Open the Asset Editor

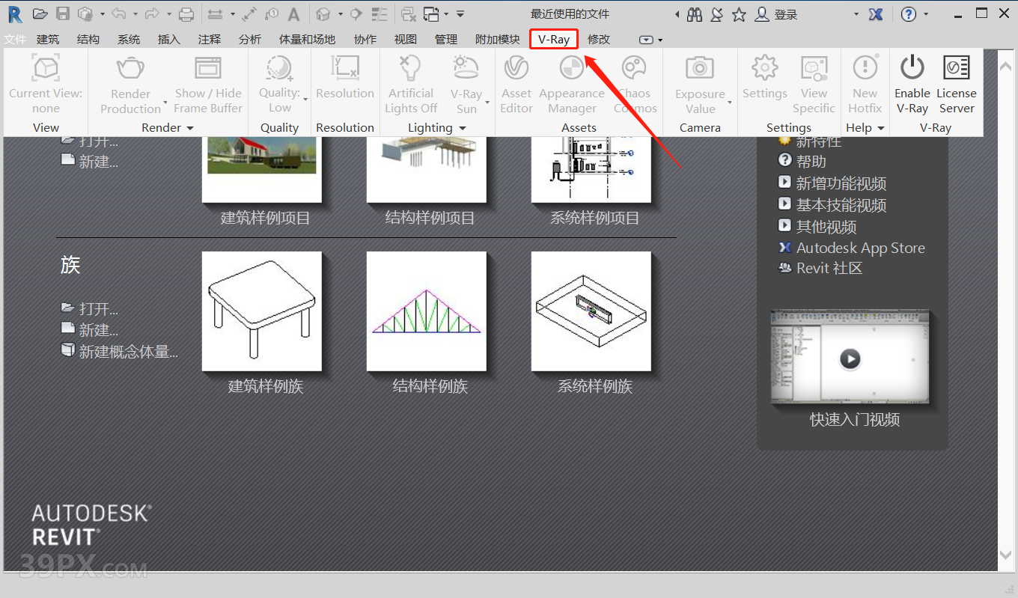(x=516, y=84)
